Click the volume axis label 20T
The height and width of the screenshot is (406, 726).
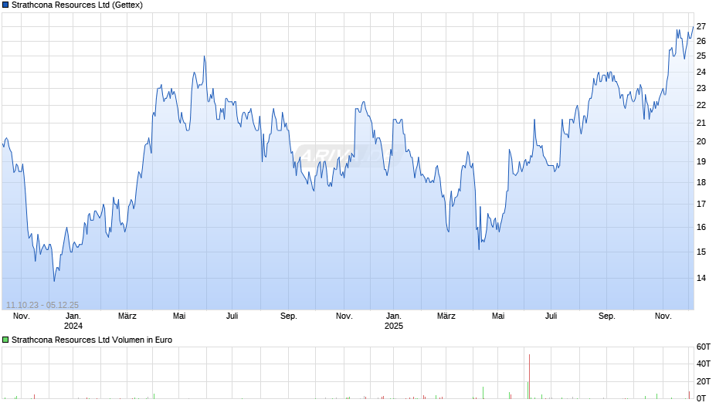[704, 381]
